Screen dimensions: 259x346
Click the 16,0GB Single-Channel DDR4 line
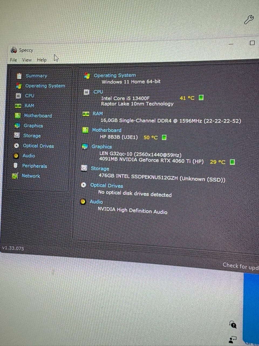point(171,121)
